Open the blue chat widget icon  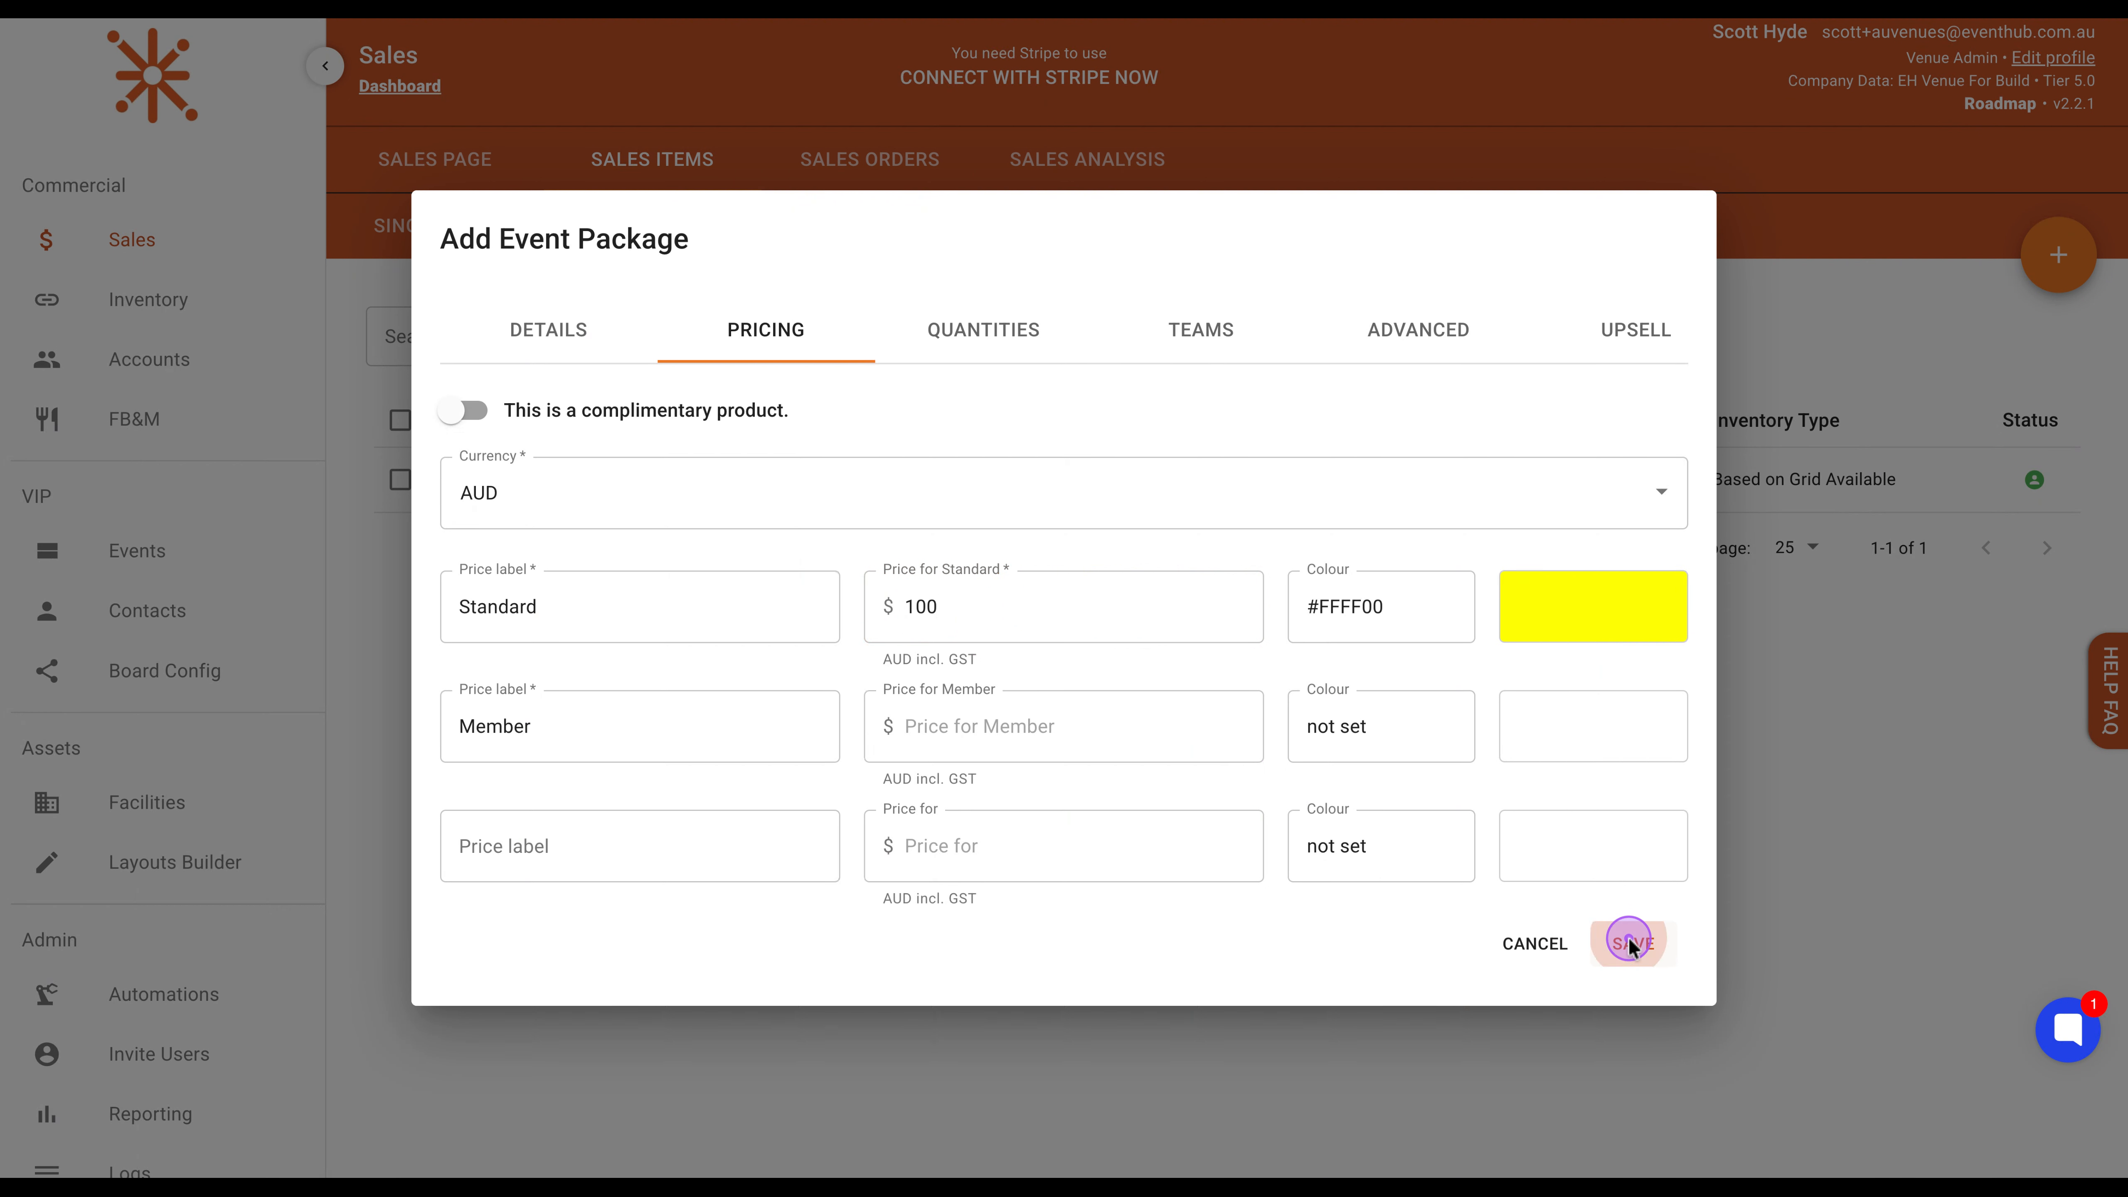(x=2068, y=1030)
